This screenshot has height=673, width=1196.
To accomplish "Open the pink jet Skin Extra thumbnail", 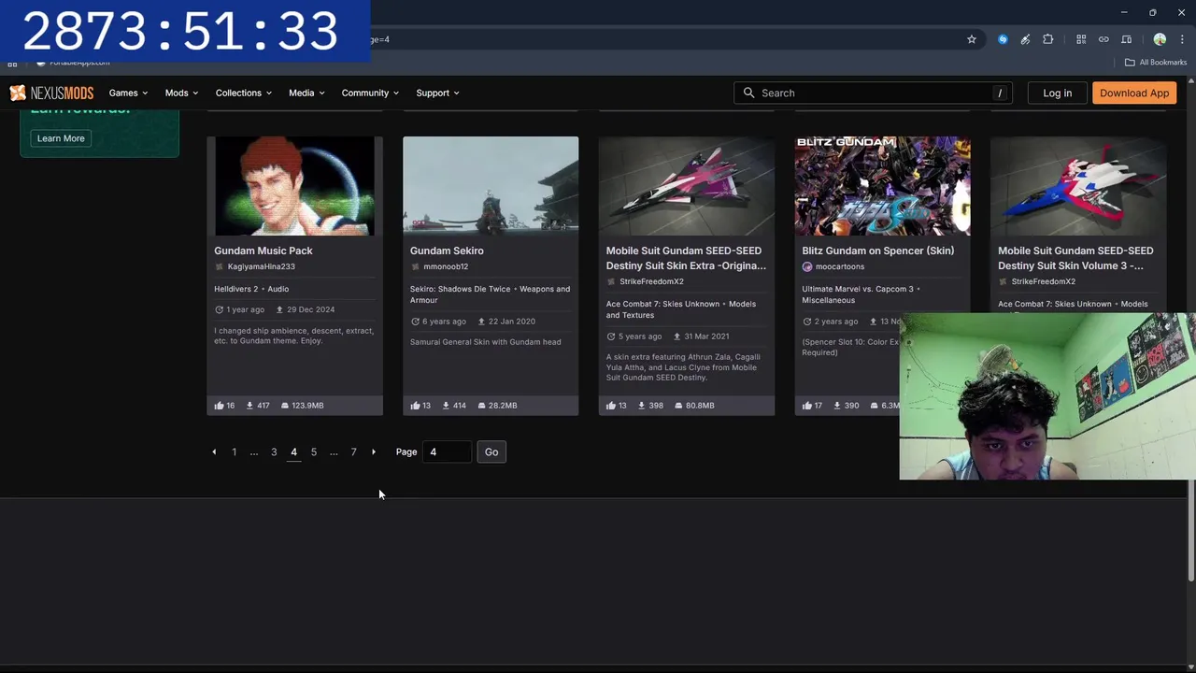I will pyautogui.click(x=687, y=186).
